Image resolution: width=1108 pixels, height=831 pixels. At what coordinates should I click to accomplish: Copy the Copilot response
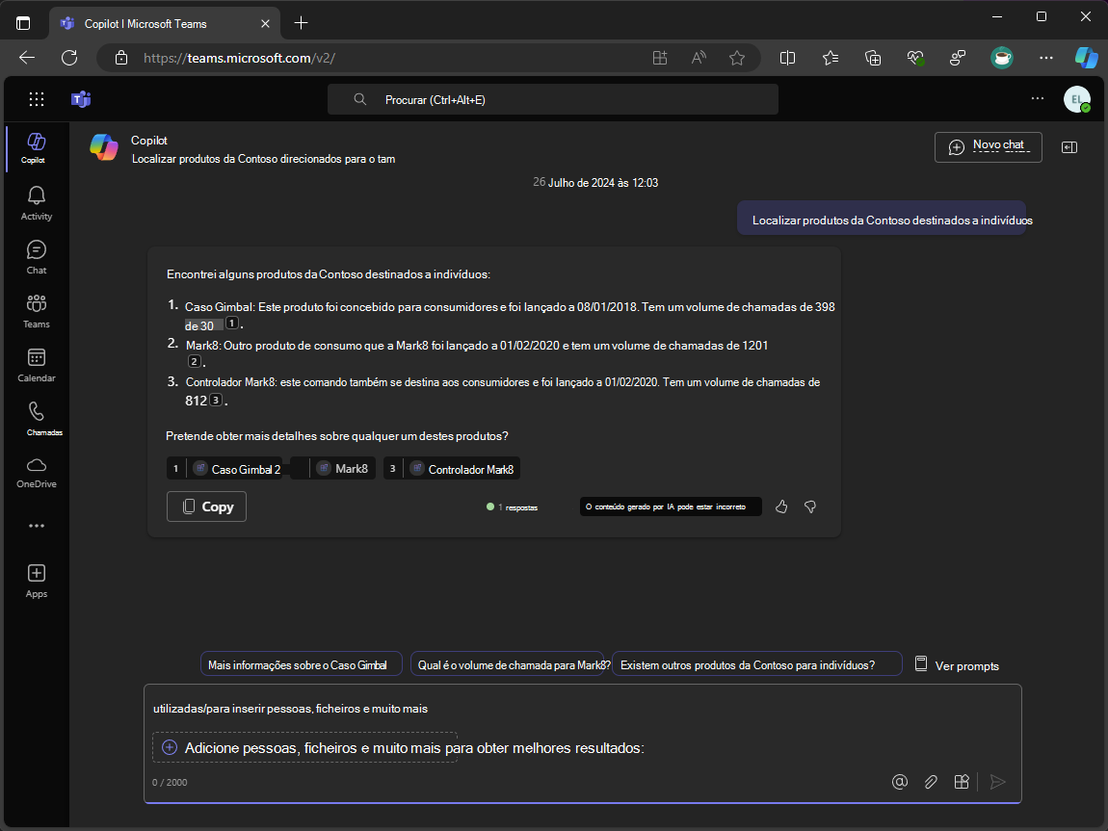pyautogui.click(x=206, y=506)
